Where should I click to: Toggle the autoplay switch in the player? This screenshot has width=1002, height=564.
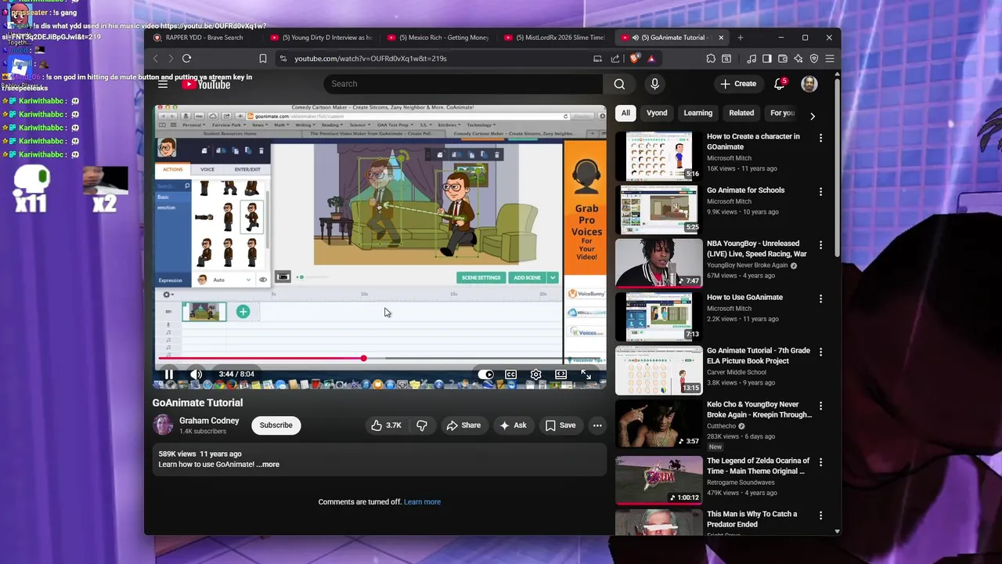[485, 374]
